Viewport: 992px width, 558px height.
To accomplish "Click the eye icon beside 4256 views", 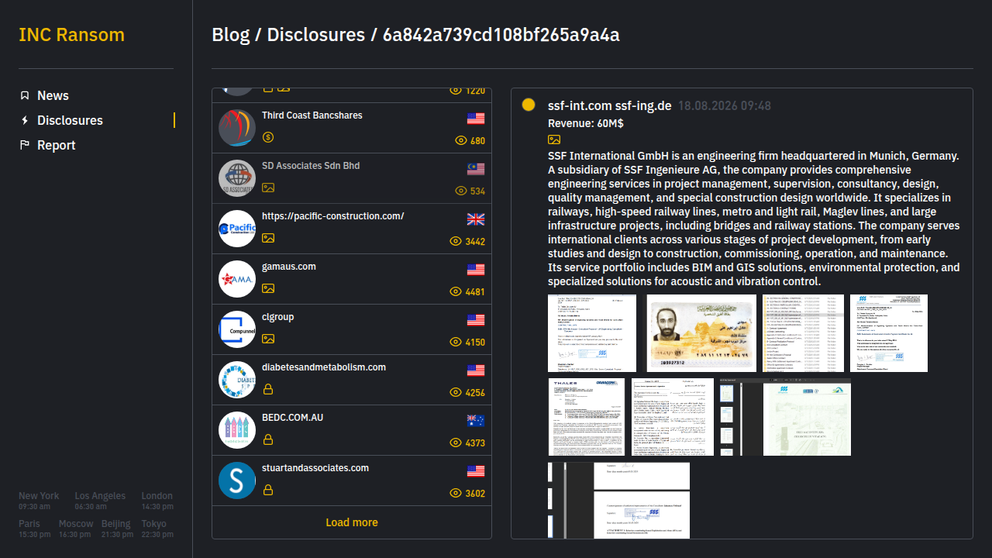I will (x=456, y=393).
